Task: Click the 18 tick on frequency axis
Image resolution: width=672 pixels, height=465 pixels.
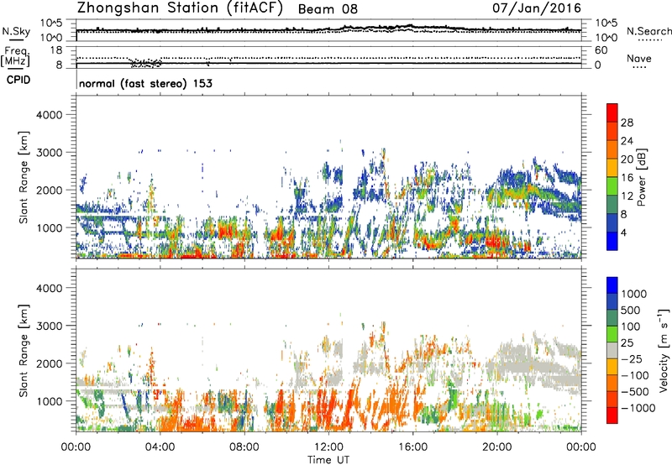Action: (x=56, y=50)
